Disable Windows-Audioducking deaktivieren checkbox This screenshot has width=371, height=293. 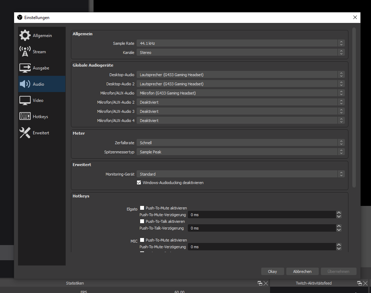pyautogui.click(x=139, y=183)
